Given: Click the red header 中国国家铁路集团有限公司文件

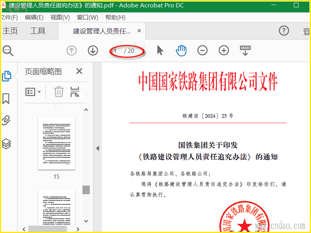Looking at the screenshot, I should point(208,82).
